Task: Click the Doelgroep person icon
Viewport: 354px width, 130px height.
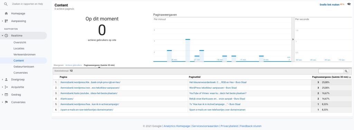Action: click(6, 79)
